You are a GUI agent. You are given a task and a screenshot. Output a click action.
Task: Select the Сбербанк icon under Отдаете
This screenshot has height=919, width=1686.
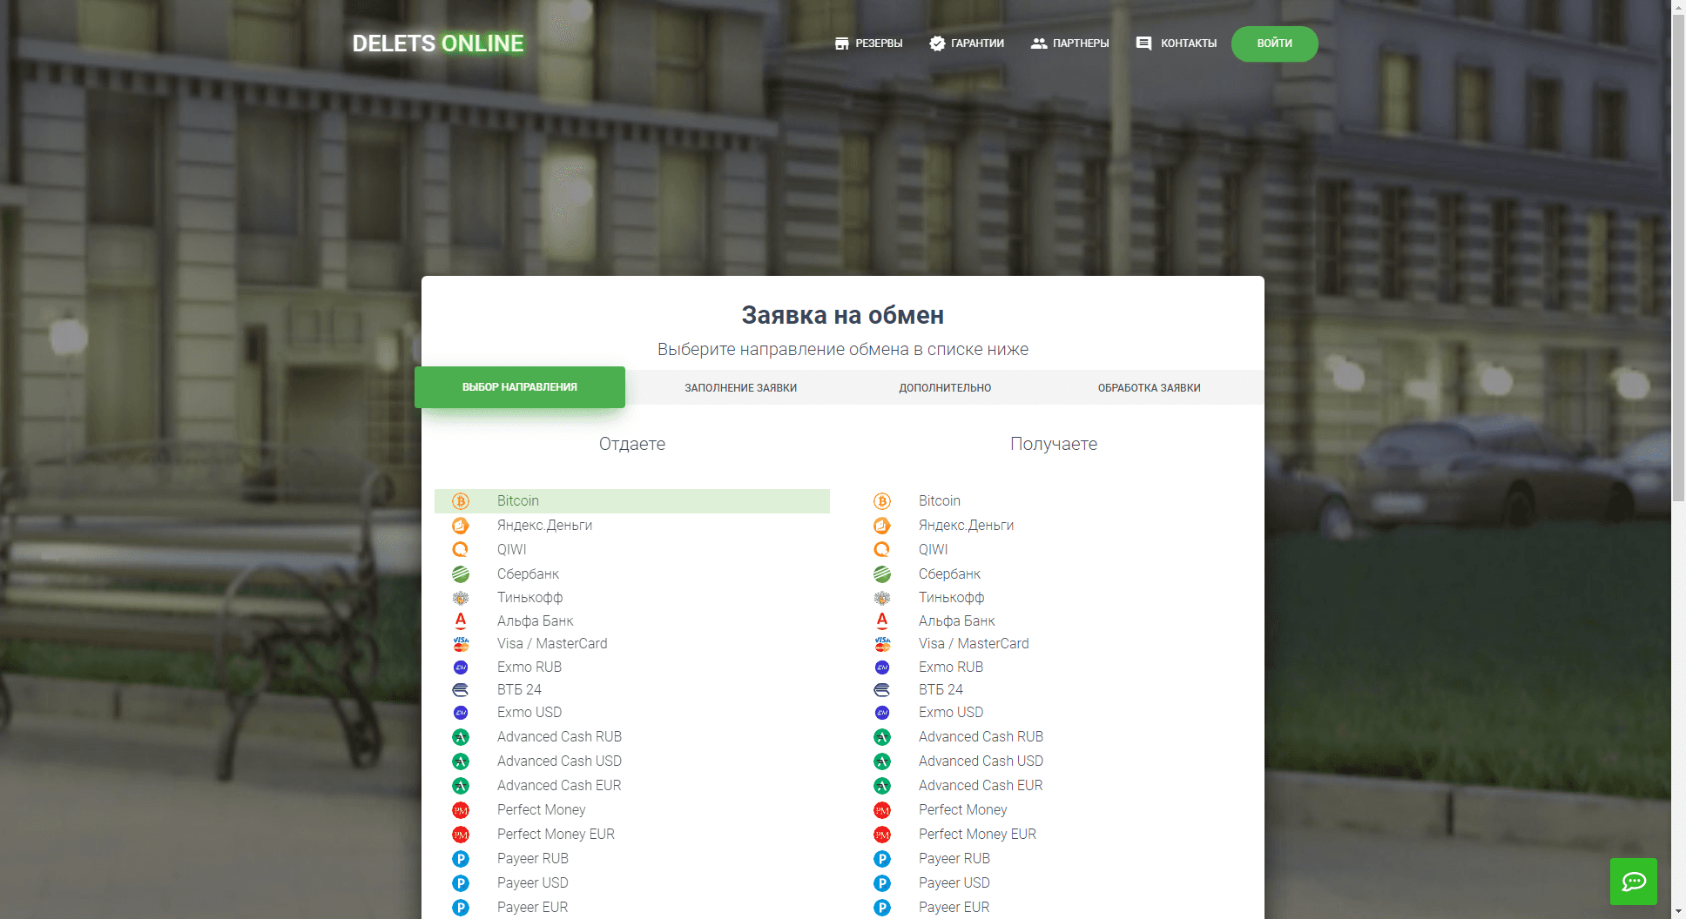coord(460,574)
